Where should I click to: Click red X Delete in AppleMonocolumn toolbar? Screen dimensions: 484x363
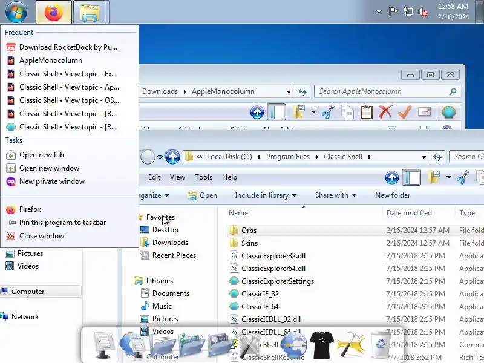point(385,112)
